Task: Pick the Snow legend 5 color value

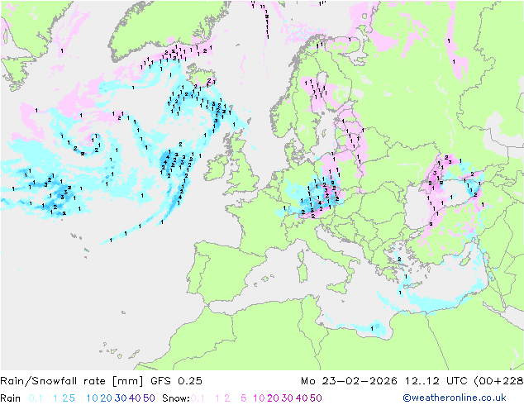Action: (x=244, y=398)
